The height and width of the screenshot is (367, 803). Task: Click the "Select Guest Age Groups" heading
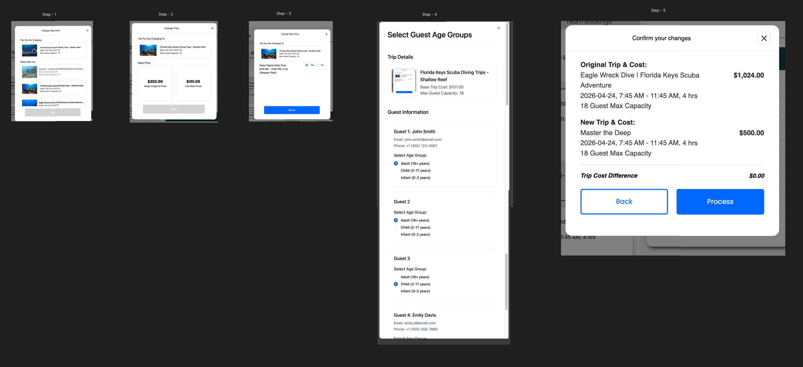[x=430, y=34]
